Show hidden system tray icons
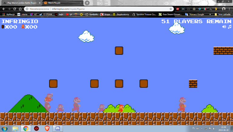The height and width of the screenshot is (132, 233). (202, 129)
